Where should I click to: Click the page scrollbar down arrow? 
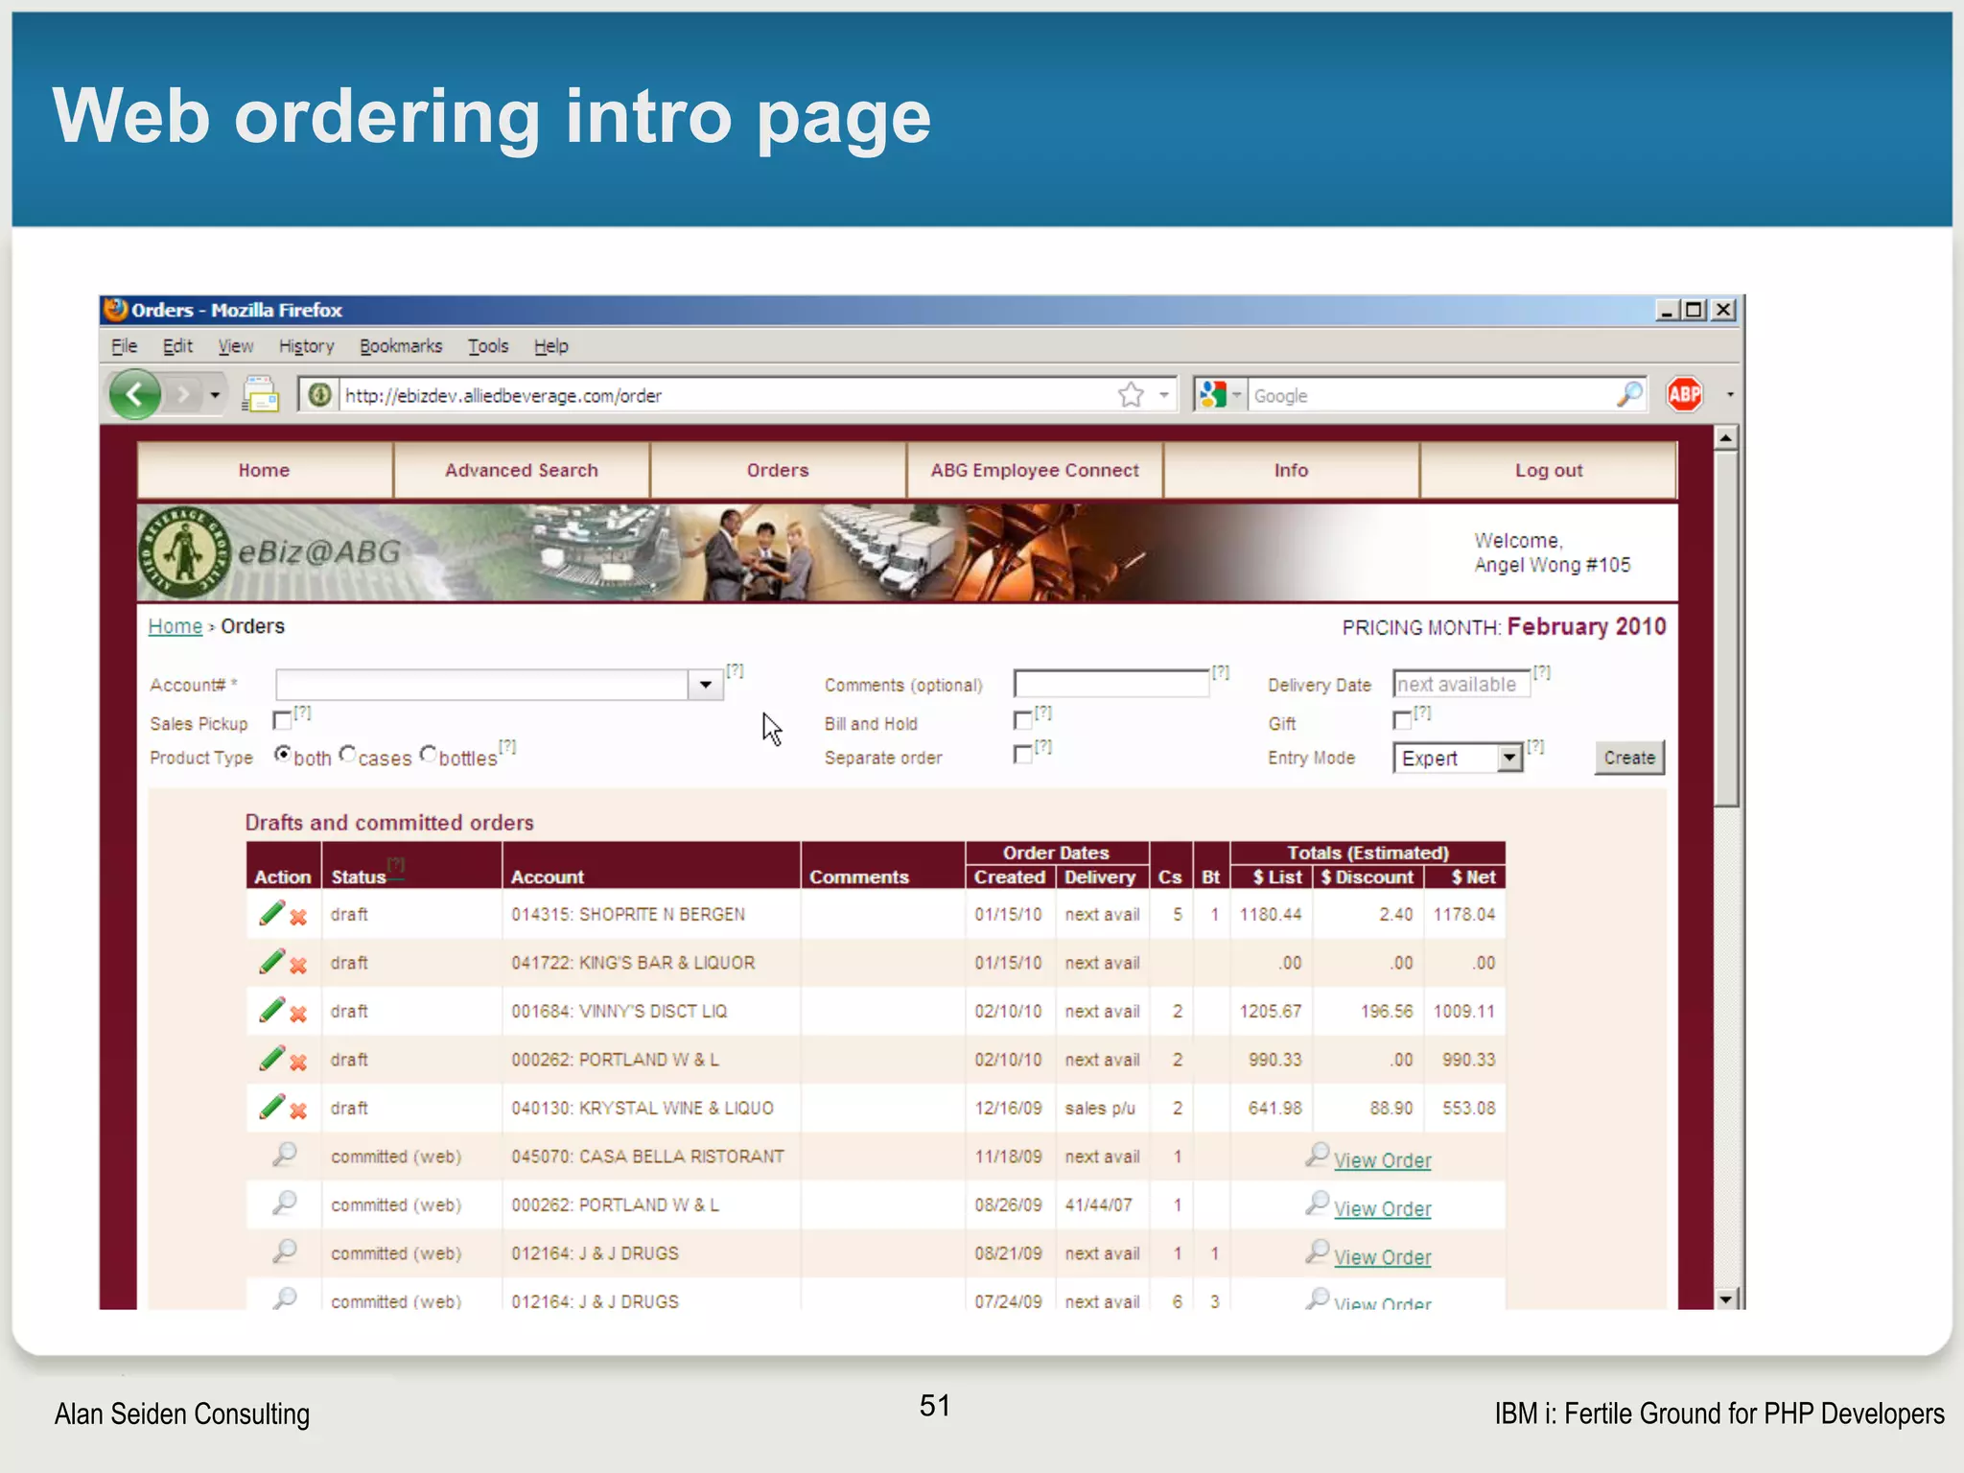[1726, 1298]
